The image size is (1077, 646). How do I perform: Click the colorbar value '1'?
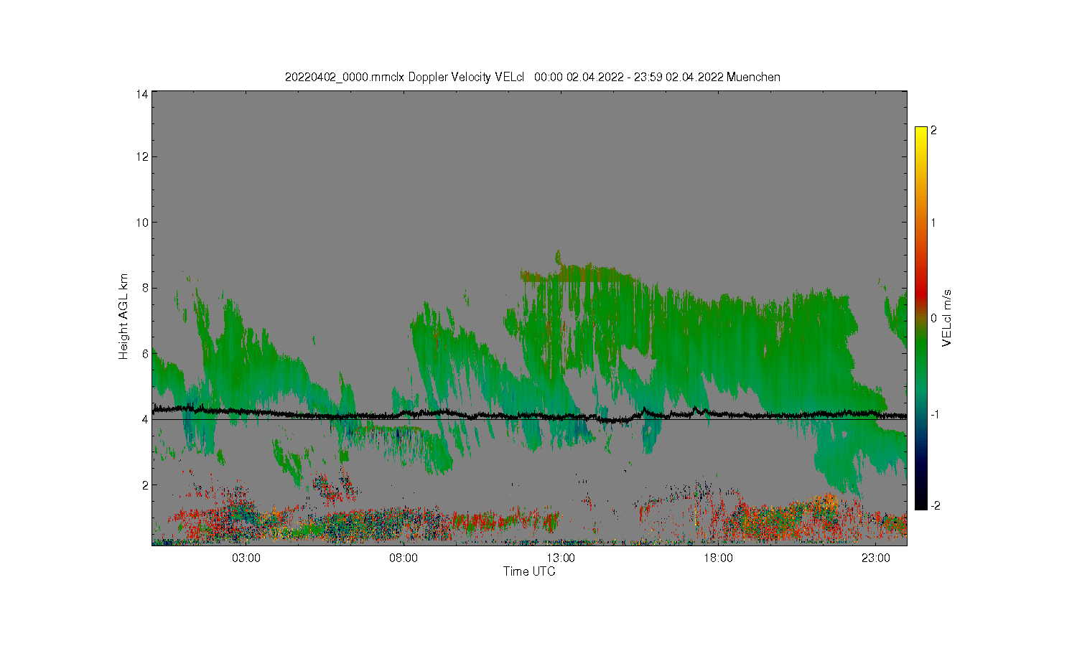click(x=933, y=223)
